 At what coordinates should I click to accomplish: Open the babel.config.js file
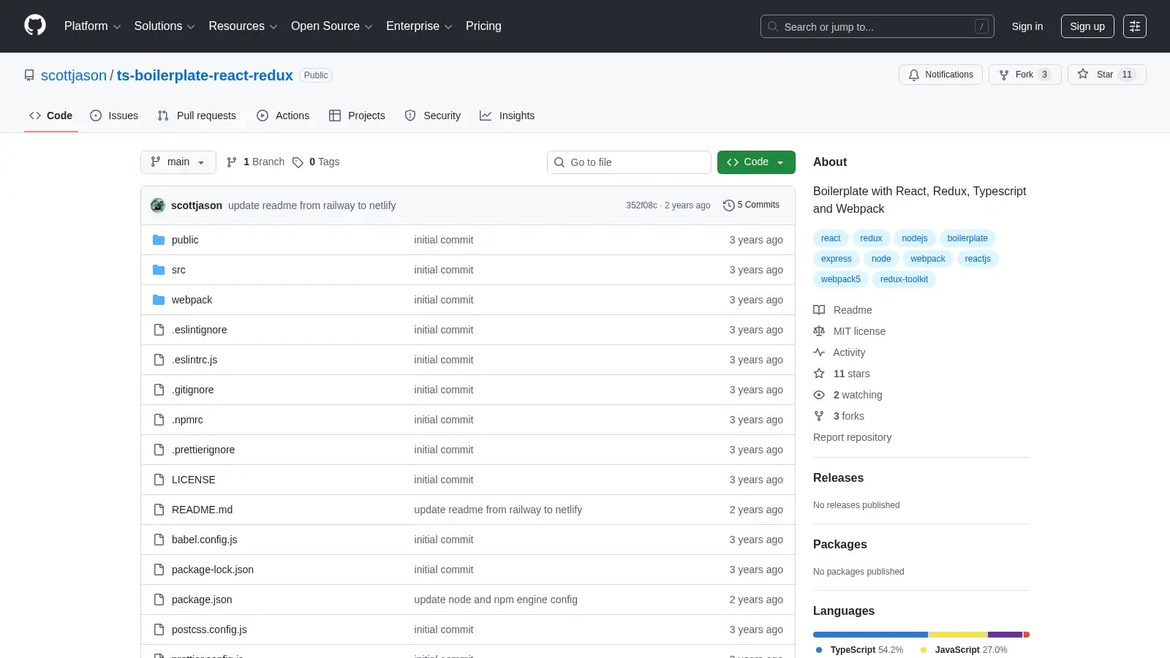204,540
